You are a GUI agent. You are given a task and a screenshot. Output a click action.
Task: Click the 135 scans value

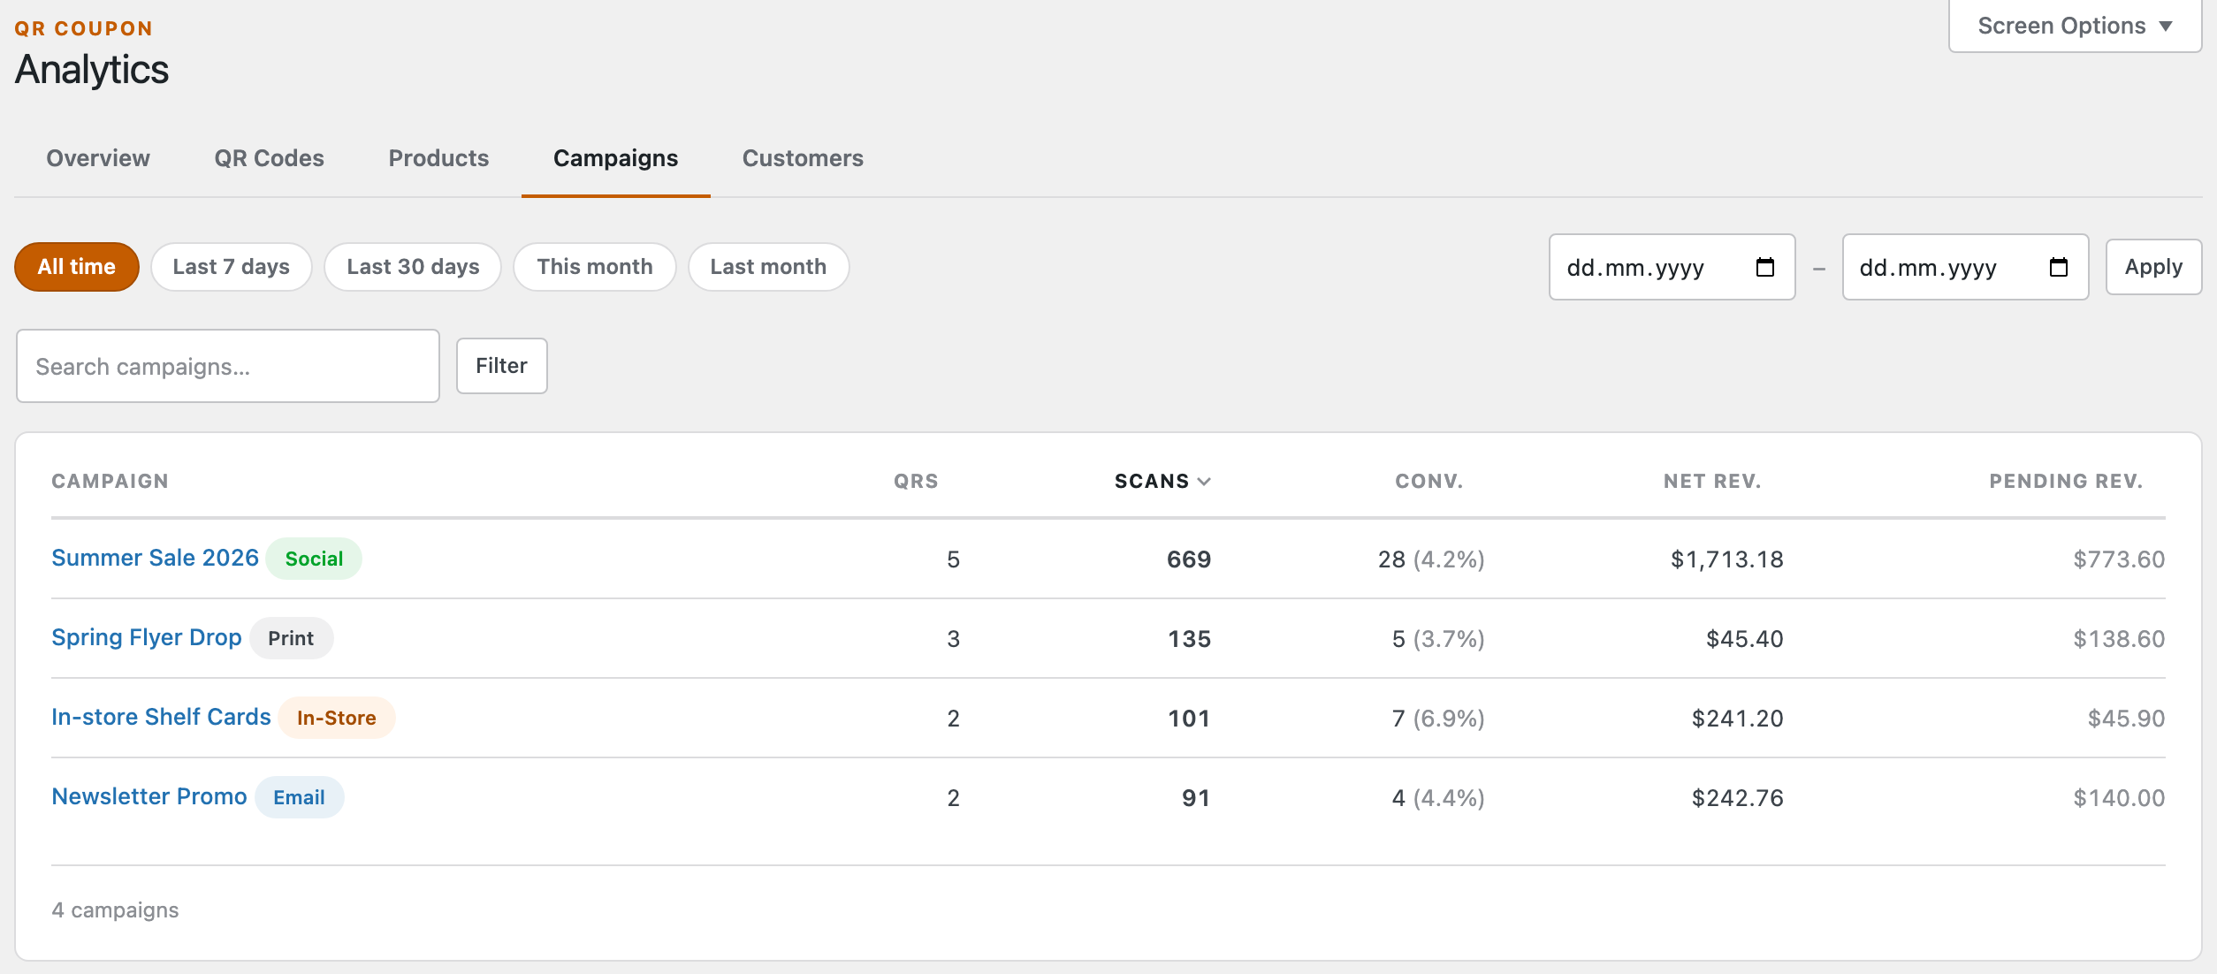click(1189, 638)
